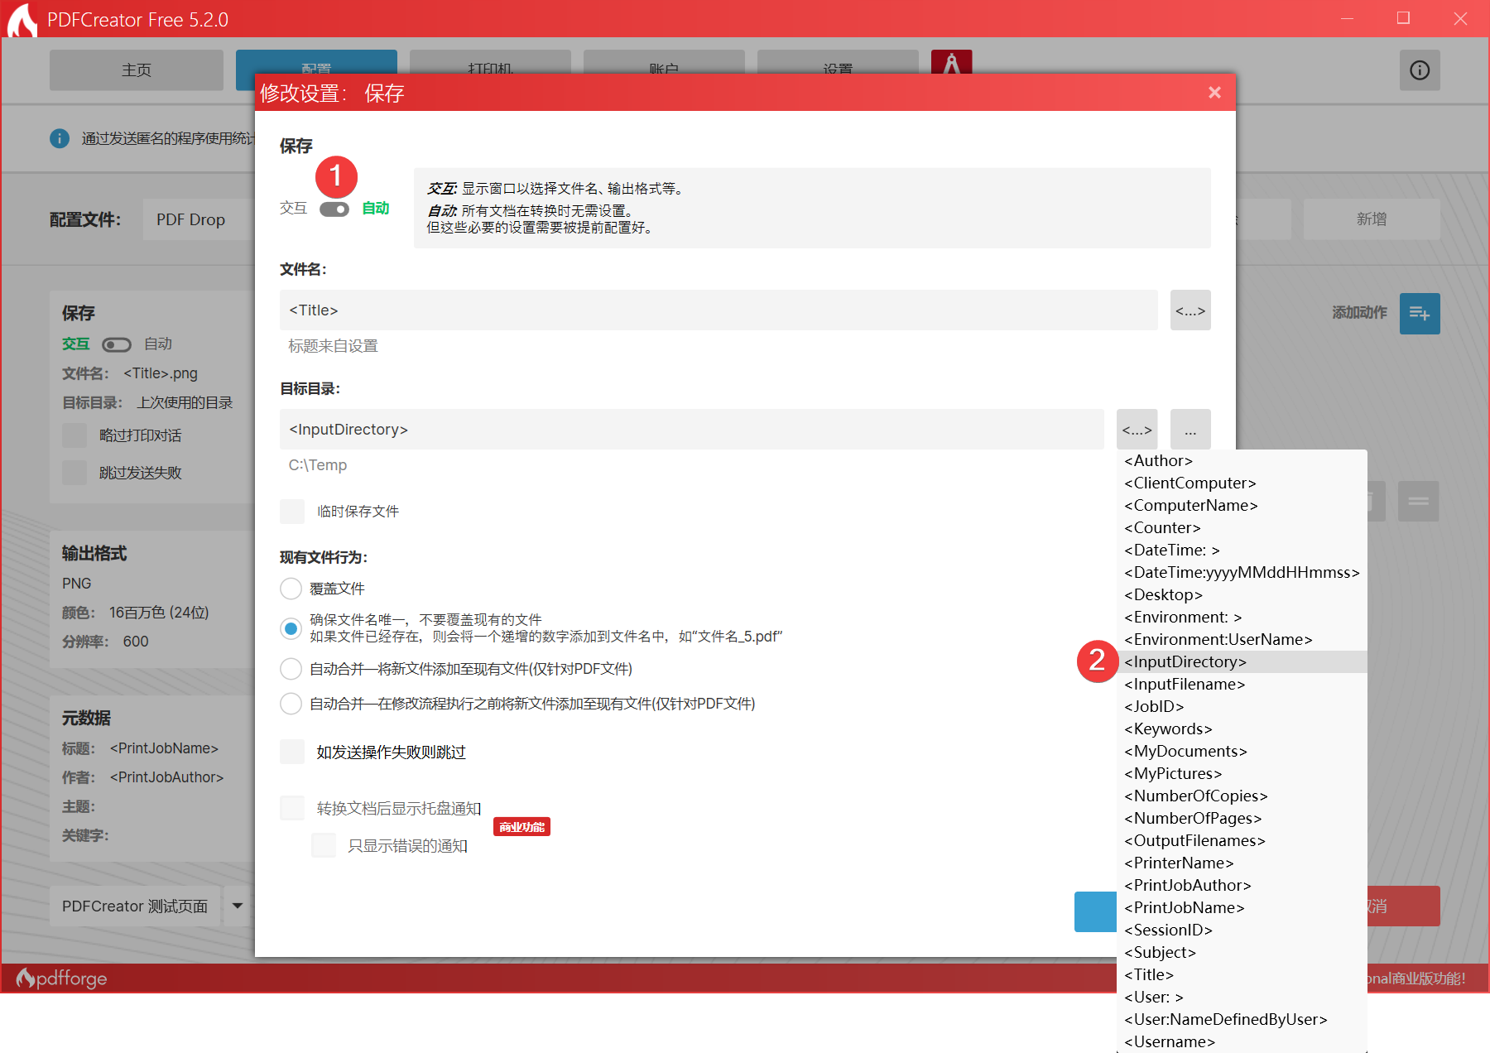Select <MyDocuments> from the token list

[1185, 751]
